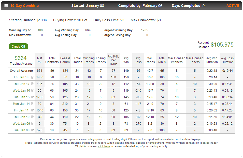
Task: Click the Max Consec. Winners header
Action: click(x=177, y=60)
